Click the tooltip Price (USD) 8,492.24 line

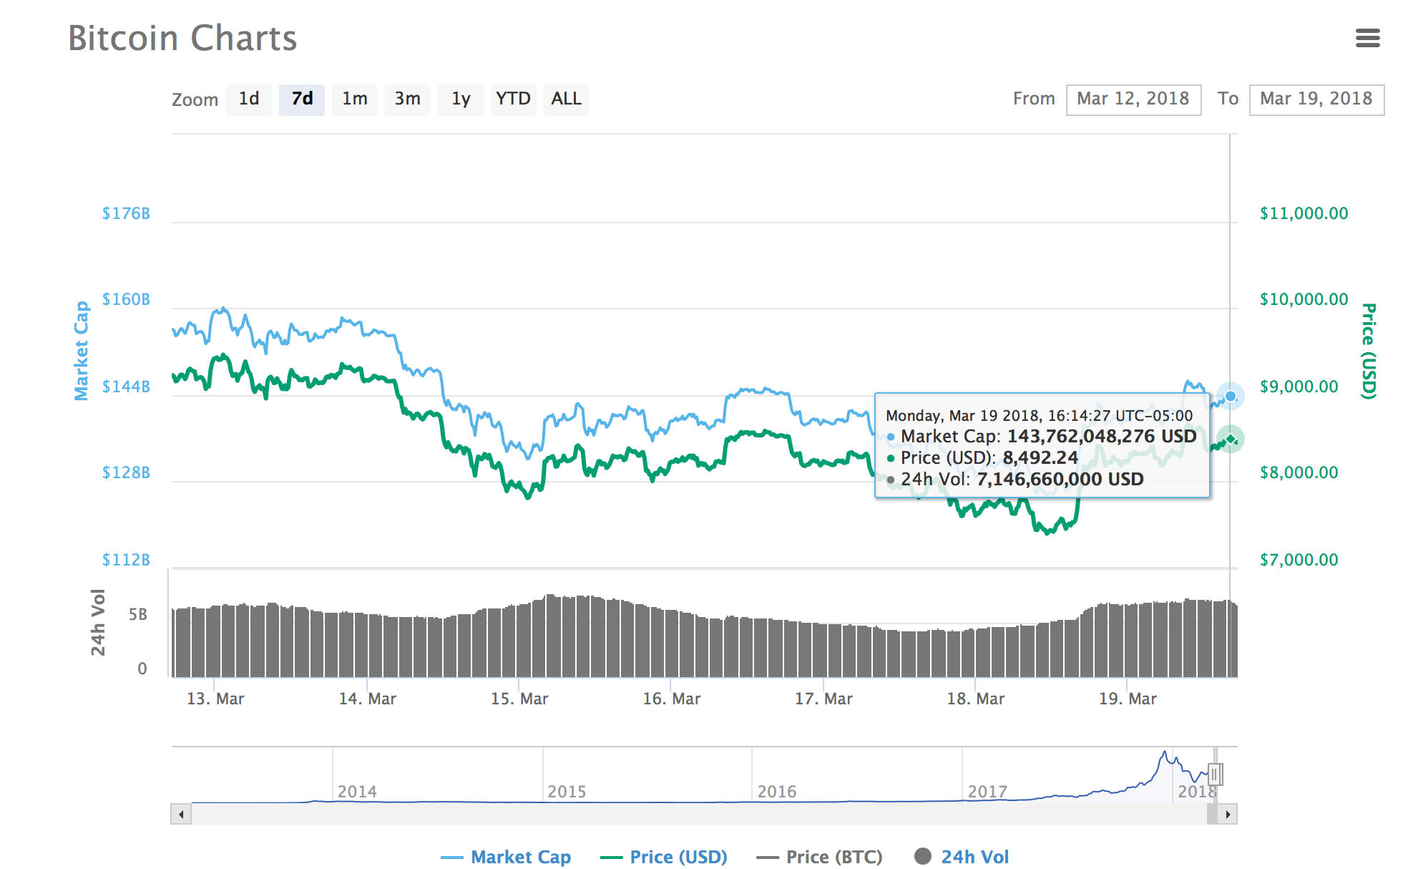pos(982,458)
